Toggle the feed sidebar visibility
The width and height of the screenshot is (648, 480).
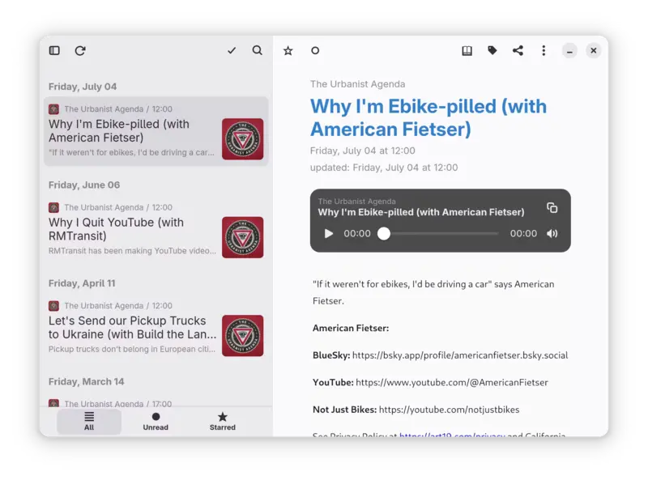point(54,50)
